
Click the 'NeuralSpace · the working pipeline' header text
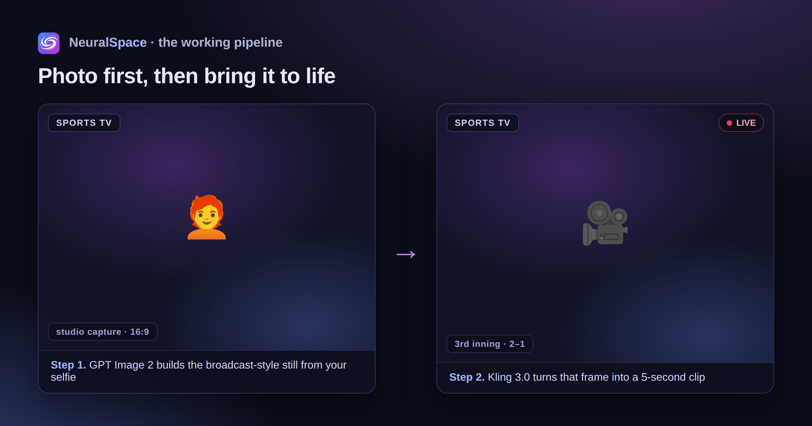coord(176,43)
